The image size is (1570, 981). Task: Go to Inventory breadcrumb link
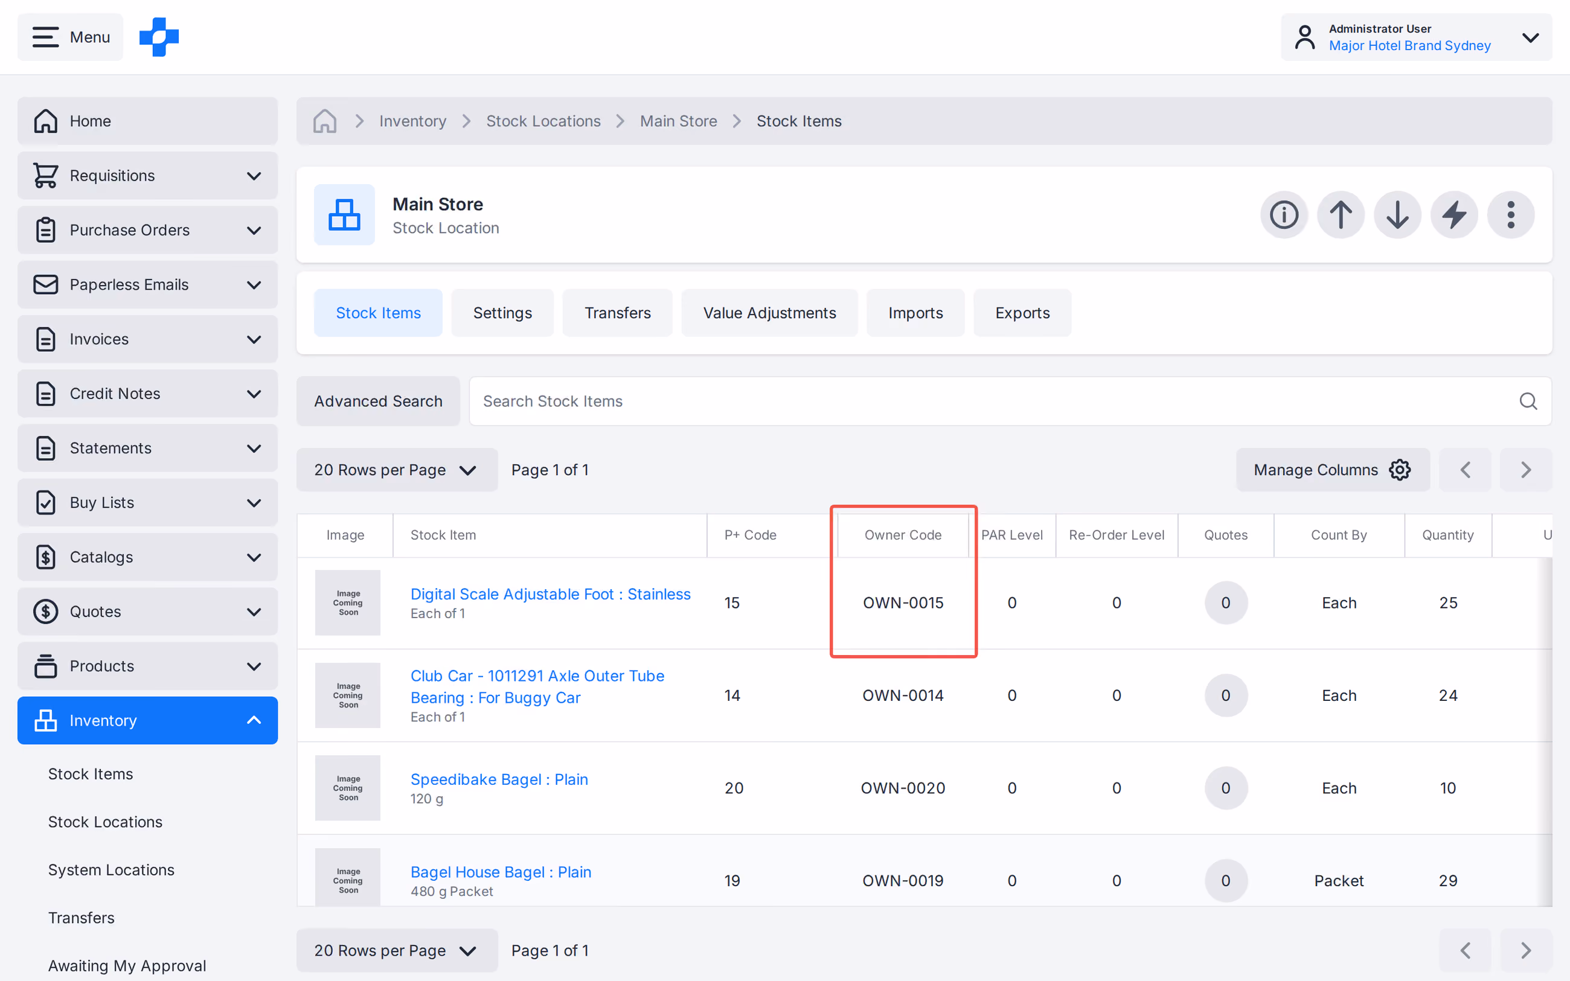coord(412,121)
